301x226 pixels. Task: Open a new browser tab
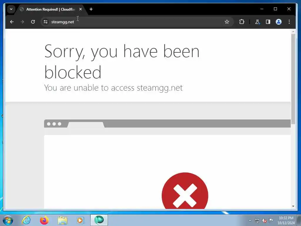(91, 9)
